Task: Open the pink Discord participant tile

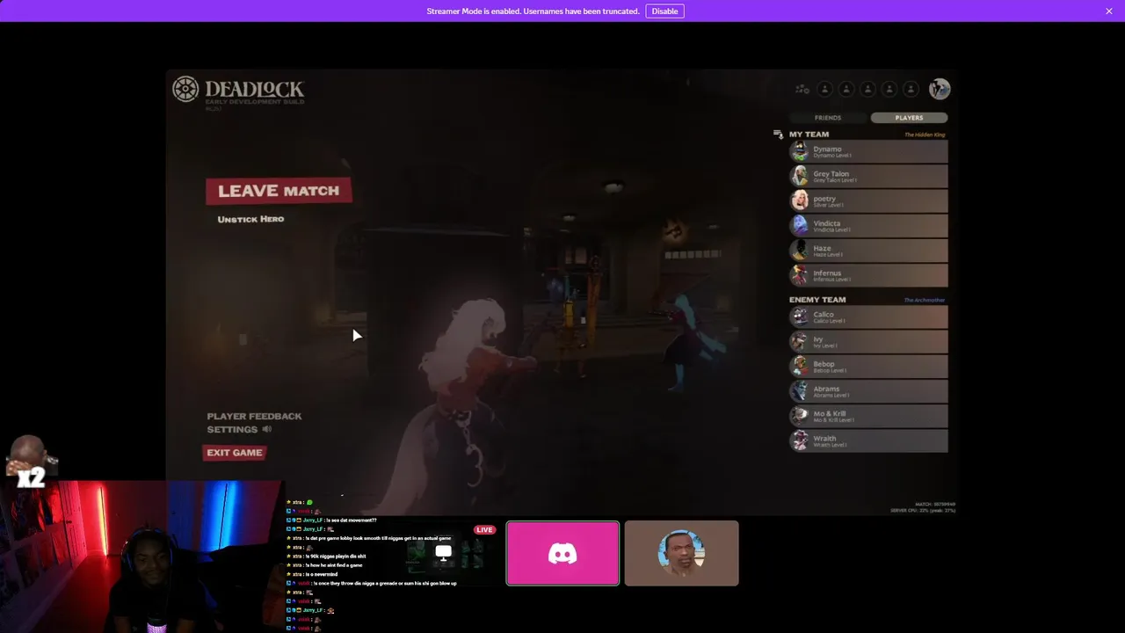Action: [562, 553]
